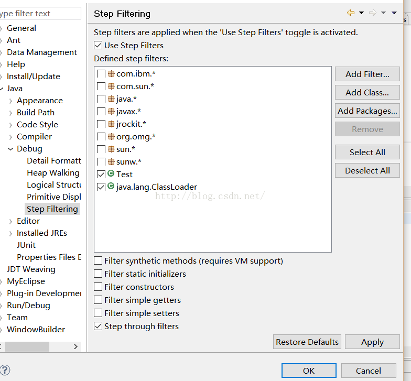411x381 pixels.
Task: Expand the Code Style tree node
Action: click(10, 125)
